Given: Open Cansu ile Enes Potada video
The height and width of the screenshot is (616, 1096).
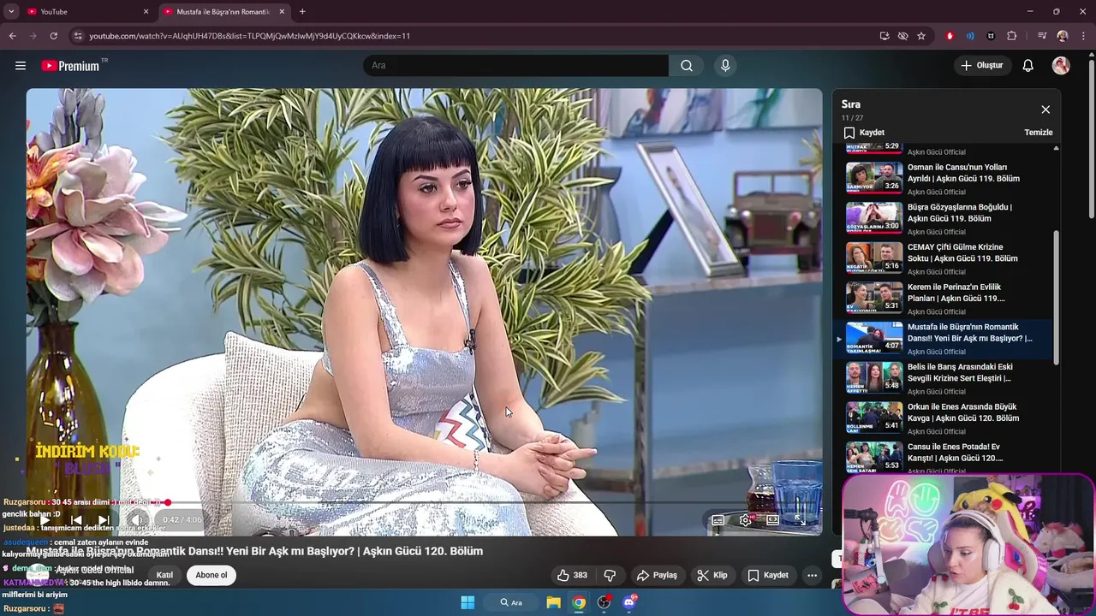Looking at the screenshot, I should (944, 458).
